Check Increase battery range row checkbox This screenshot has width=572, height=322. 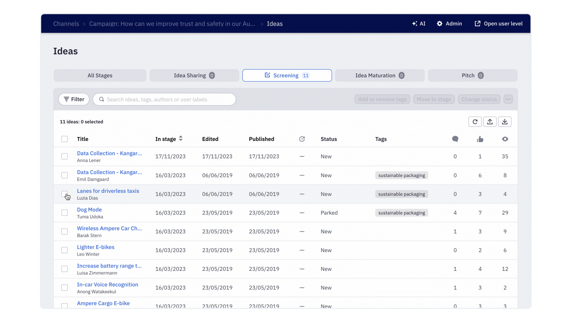coord(64,269)
